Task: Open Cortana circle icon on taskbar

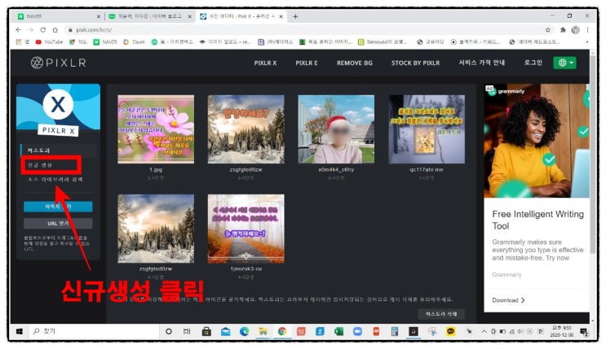Action: pyautogui.click(x=169, y=331)
